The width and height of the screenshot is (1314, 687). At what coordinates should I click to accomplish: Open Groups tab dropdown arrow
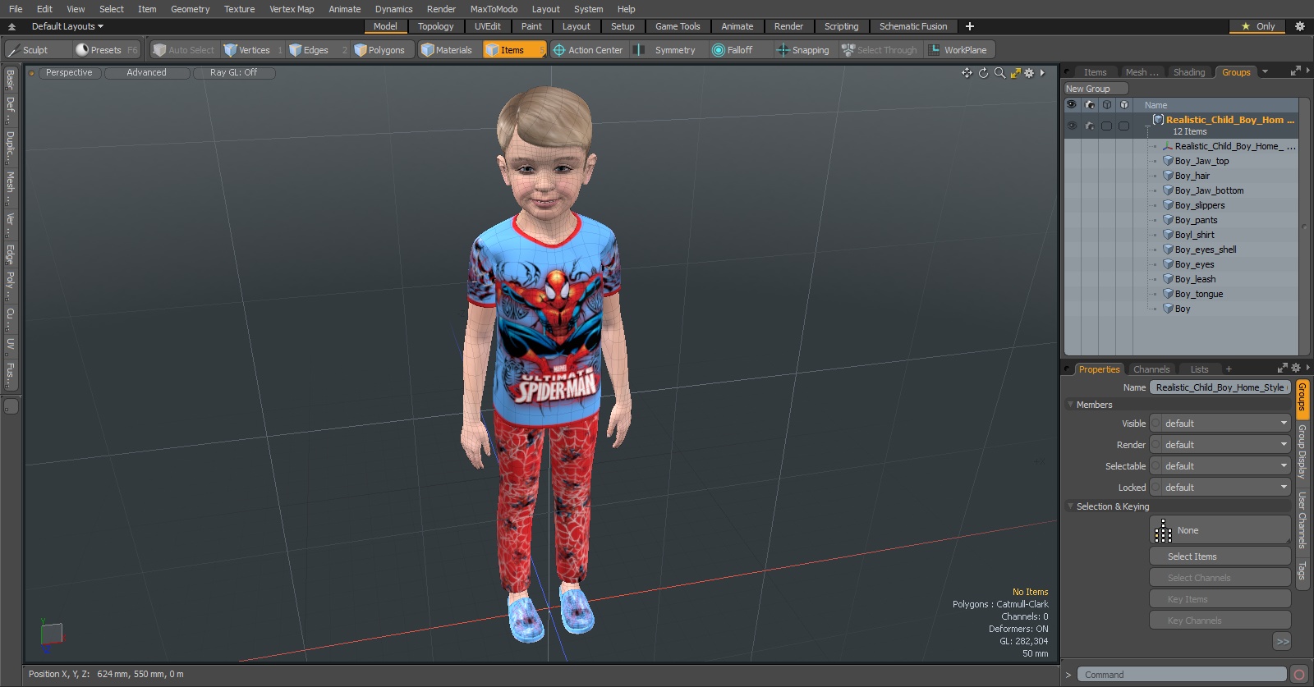pos(1265,72)
